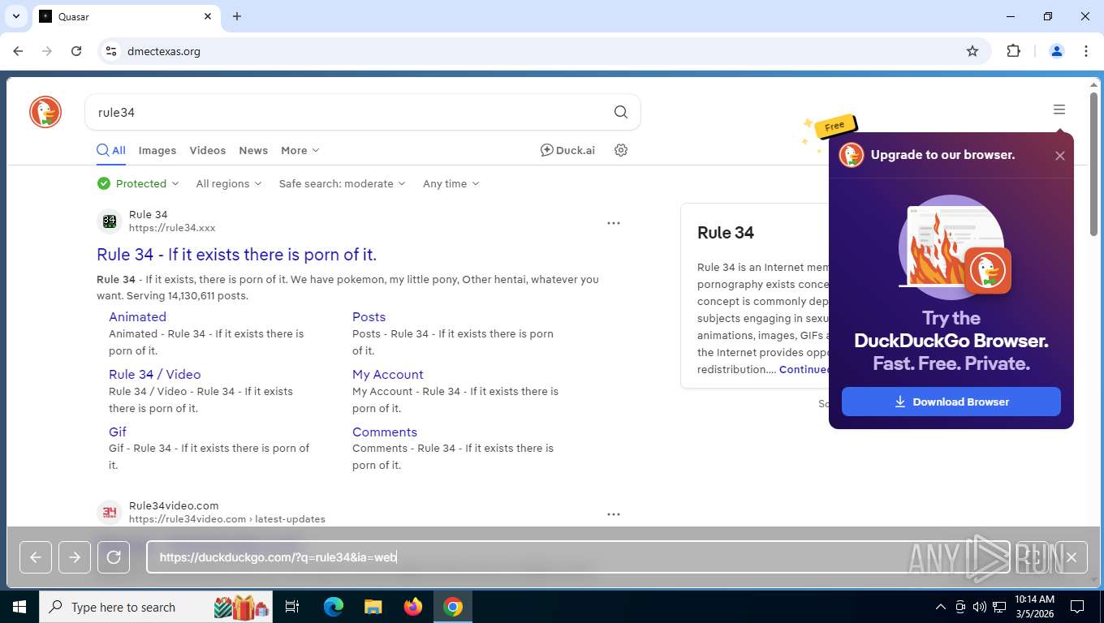The image size is (1104, 623).
Task: Click the Chrome address bar
Action: click(x=544, y=51)
